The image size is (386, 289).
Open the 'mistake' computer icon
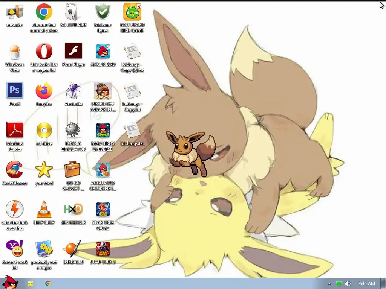click(15, 12)
